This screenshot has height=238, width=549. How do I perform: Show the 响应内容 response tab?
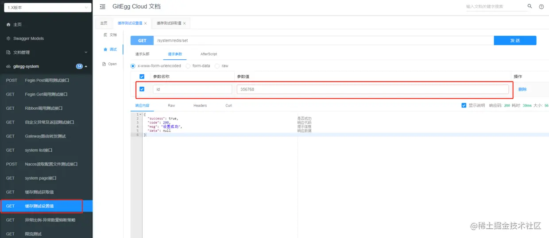pyautogui.click(x=142, y=105)
